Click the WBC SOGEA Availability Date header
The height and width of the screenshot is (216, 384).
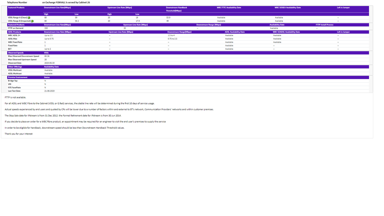click(x=288, y=7)
